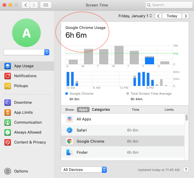
Task: Select the Finder row label
Action: pyautogui.click(x=82, y=152)
